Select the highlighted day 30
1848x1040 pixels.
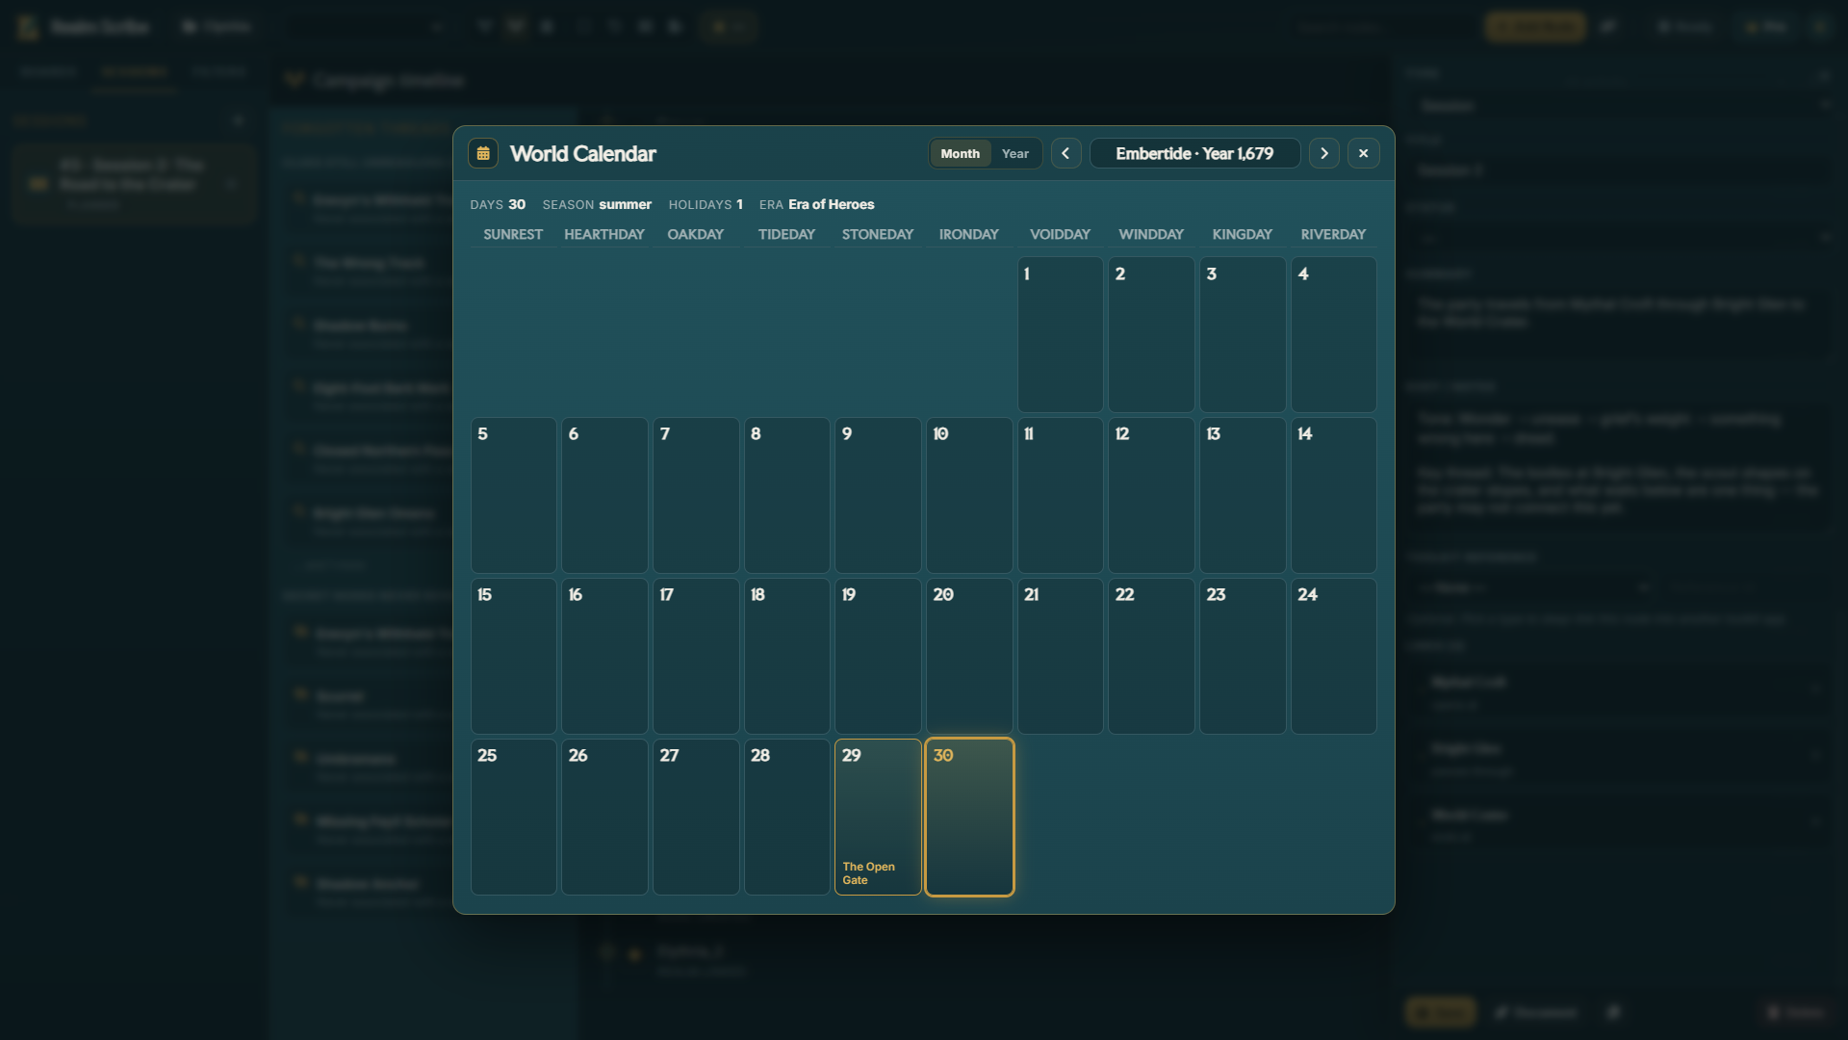(969, 817)
